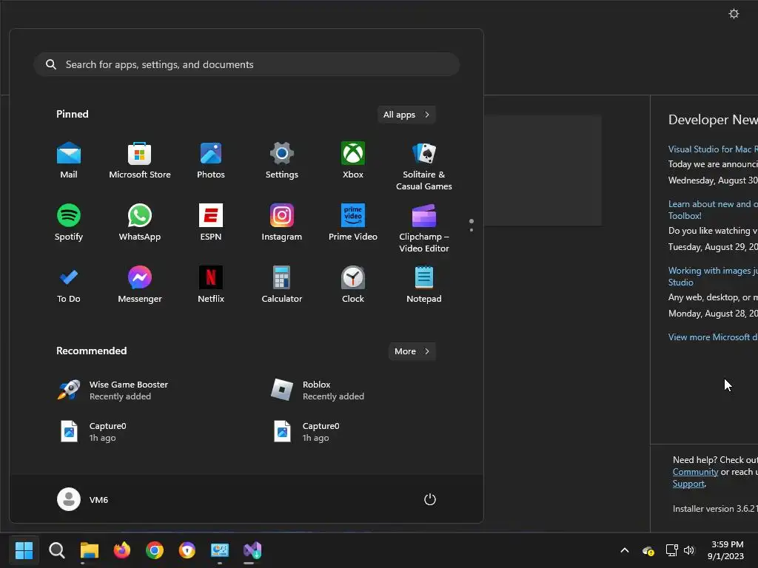Open recommended Roblox
Screen dimensions: 758x568
318,390
